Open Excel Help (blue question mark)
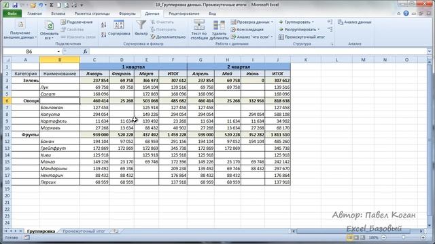Screen dimensions: 435x244 point(406,14)
